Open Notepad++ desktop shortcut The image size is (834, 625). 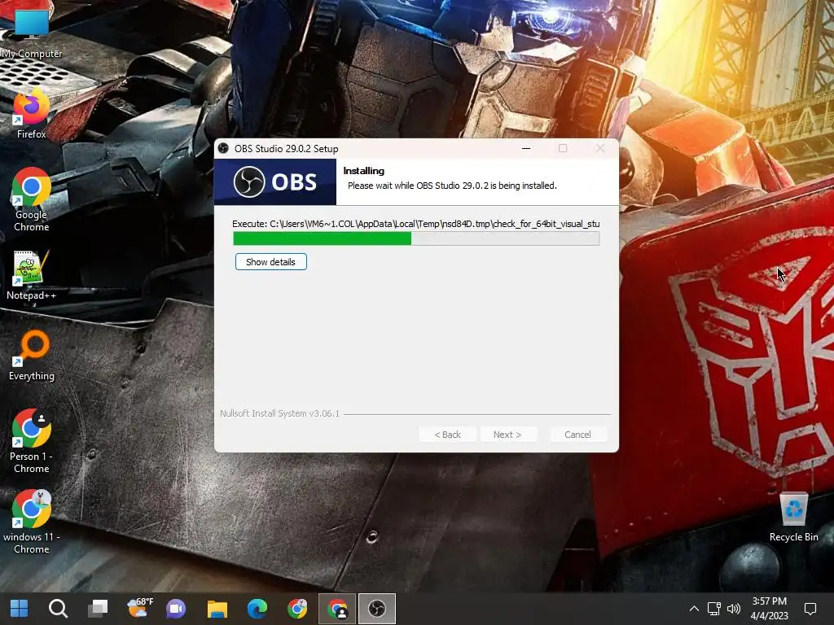click(x=32, y=275)
